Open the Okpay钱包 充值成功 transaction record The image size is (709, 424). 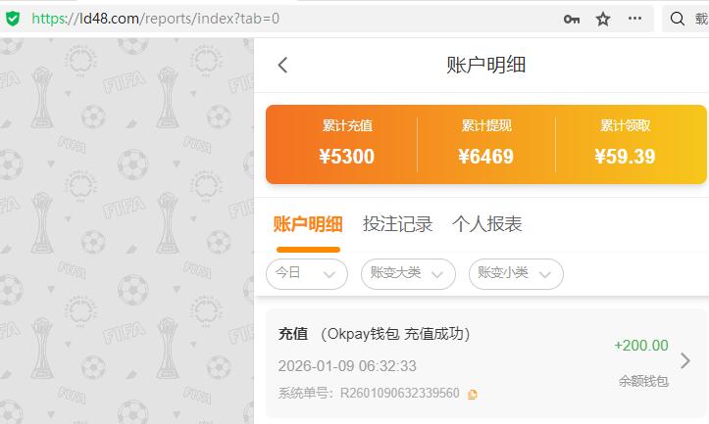(x=486, y=363)
